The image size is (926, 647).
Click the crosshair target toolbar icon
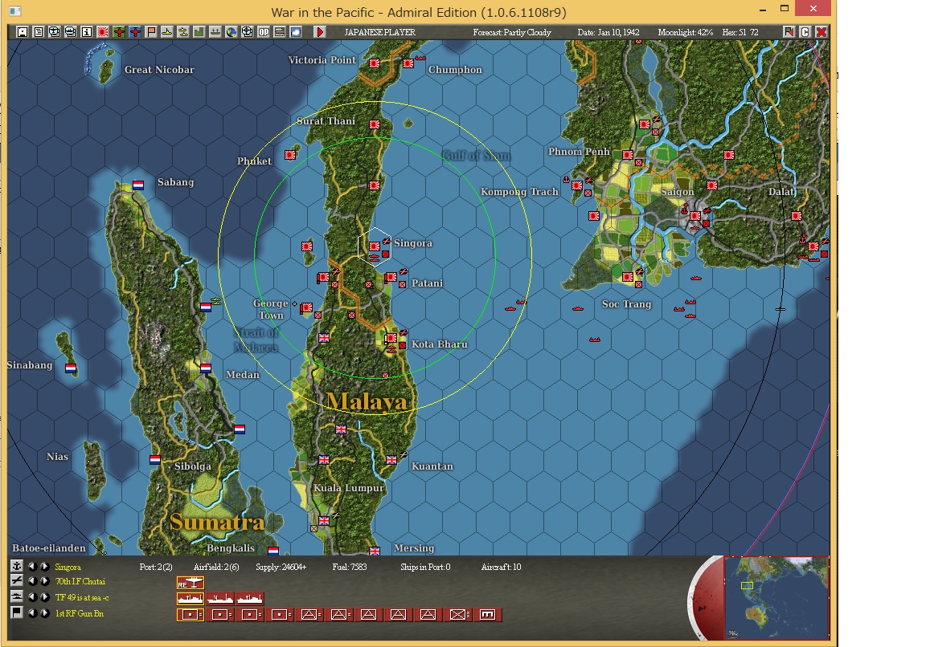[x=247, y=32]
